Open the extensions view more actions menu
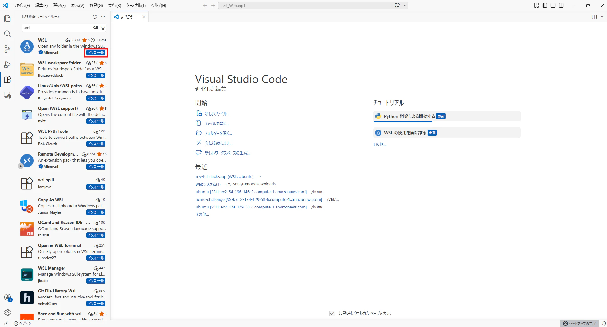Viewport: 607px width, 327px height. click(103, 17)
